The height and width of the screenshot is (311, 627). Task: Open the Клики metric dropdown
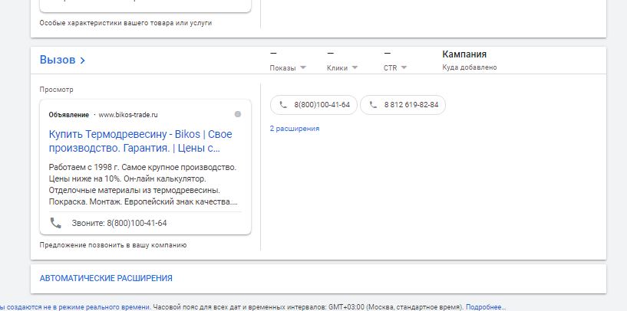tap(342, 68)
